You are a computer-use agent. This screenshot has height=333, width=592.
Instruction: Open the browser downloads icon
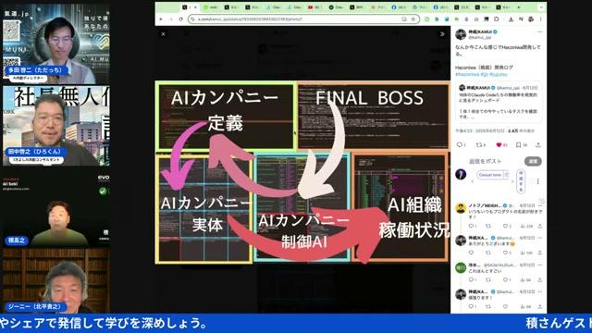pos(511,18)
